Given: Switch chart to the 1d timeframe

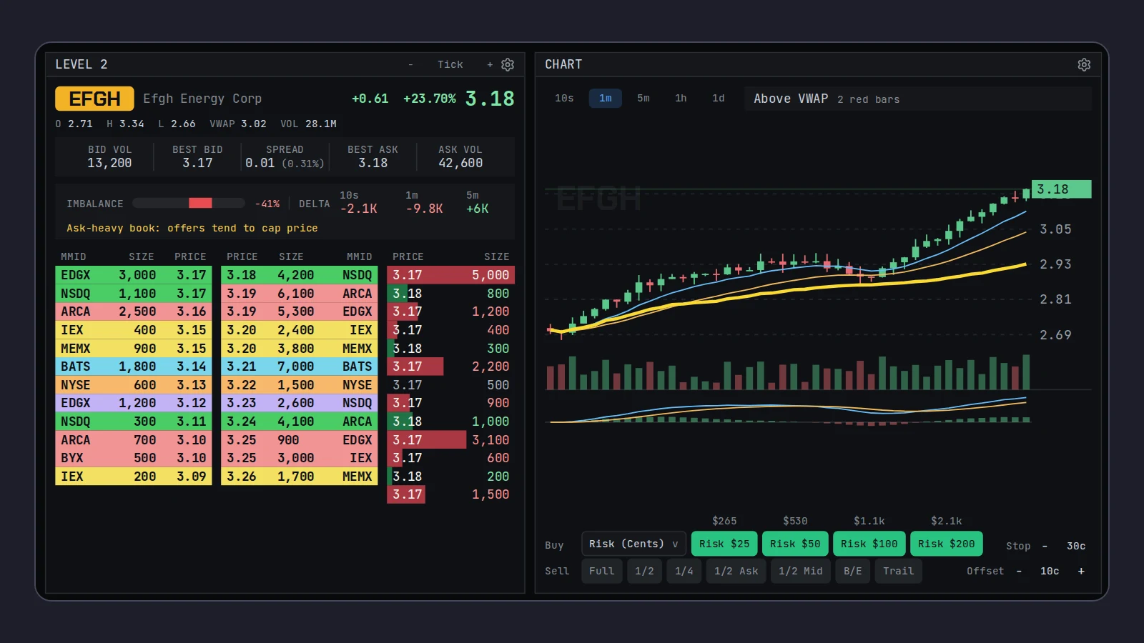Looking at the screenshot, I should 719,98.
